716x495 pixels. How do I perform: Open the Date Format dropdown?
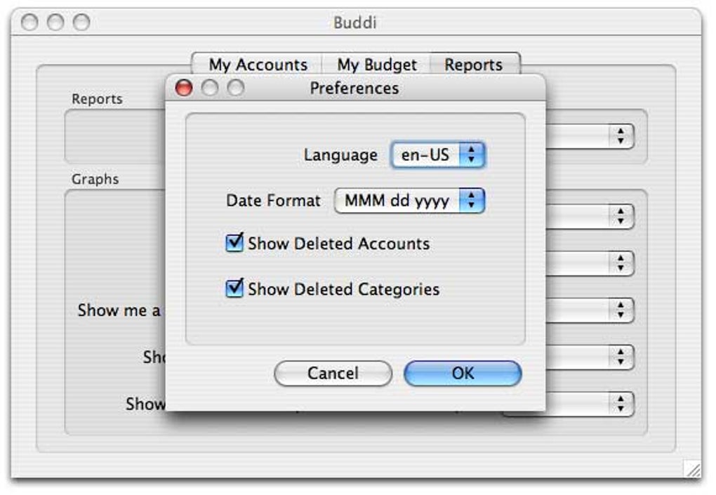410,201
